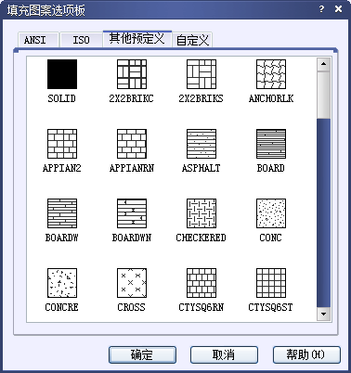The width and height of the screenshot is (351, 373).
Task: Switch to the ANSI tab
Action: pyautogui.click(x=38, y=40)
